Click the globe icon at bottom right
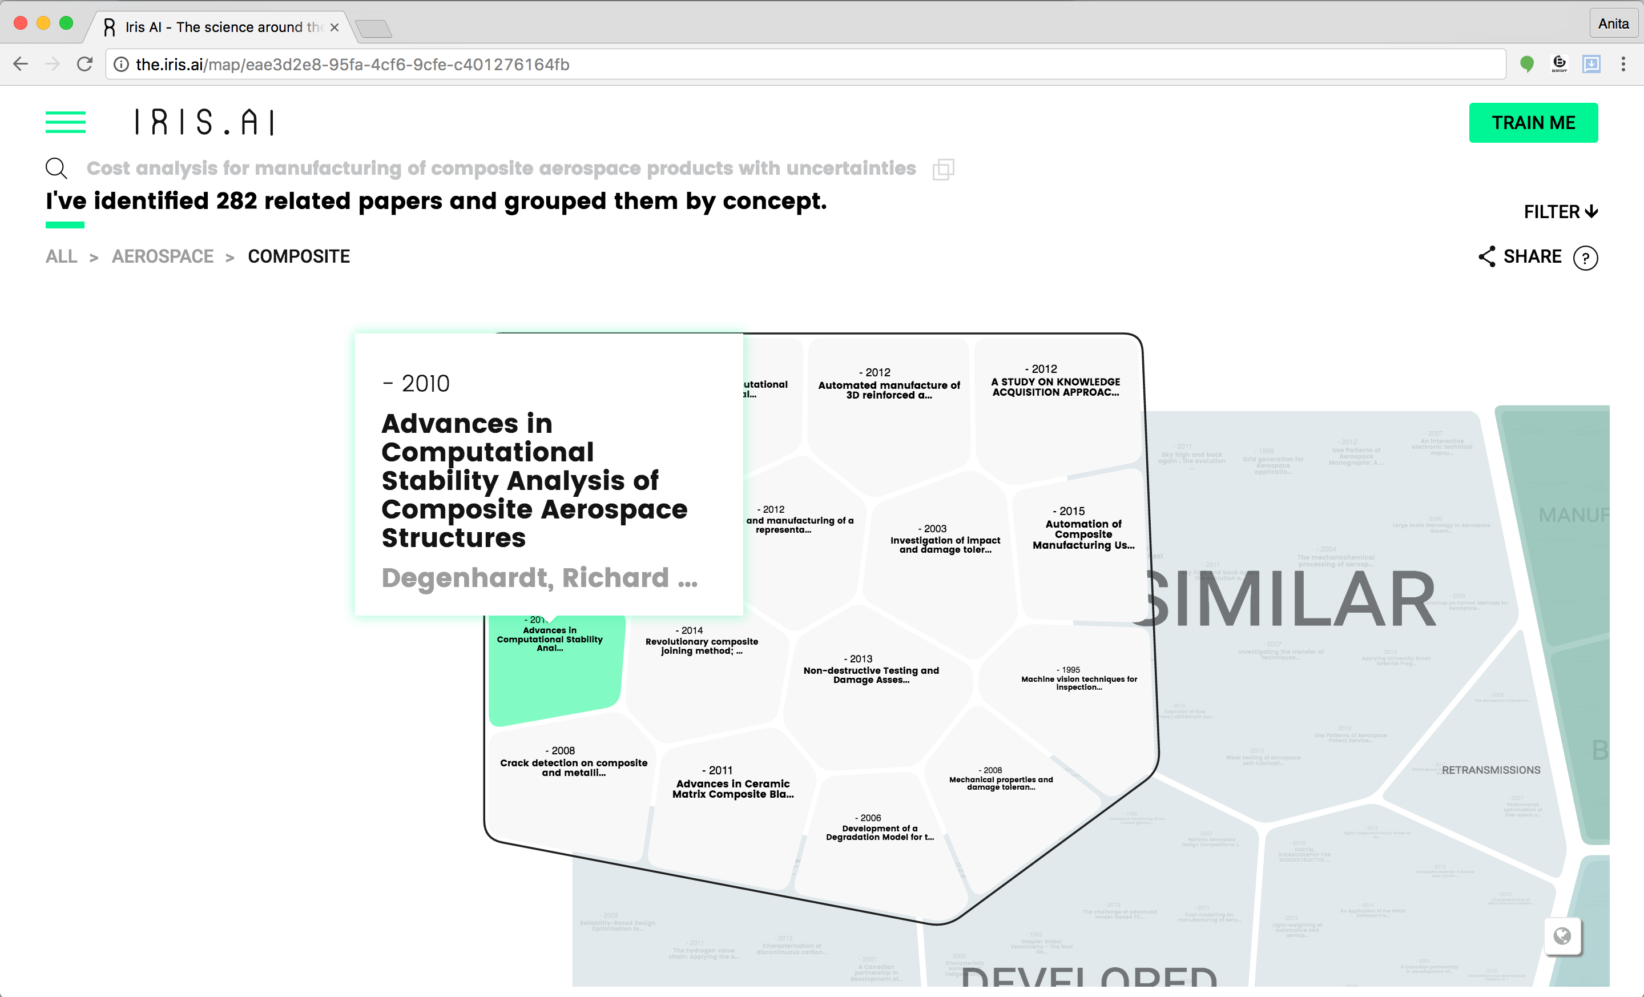 pos(1562,936)
